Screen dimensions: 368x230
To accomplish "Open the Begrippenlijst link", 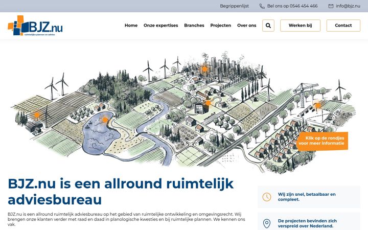I will point(234,6).
